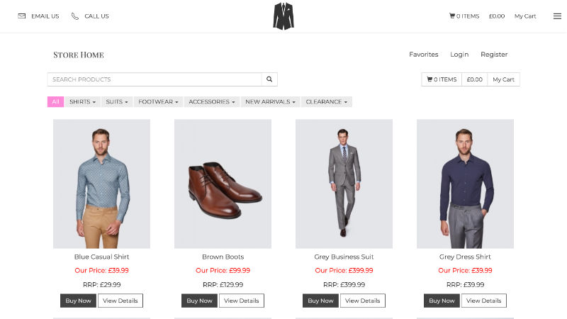
Task: Open the Blue Casual Shirt thumbnail
Action: click(101, 184)
